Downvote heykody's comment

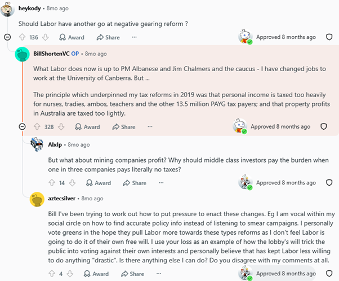[x=46, y=37]
